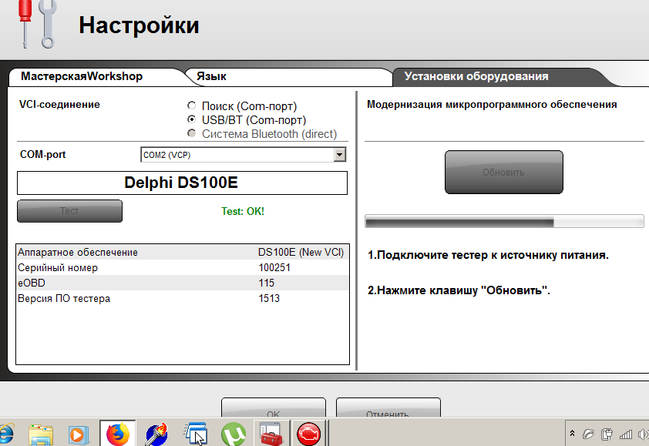Image resolution: width=649 pixels, height=446 pixels.
Task: Open the red toolbox taskbar application
Action: click(x=271, y=434)
